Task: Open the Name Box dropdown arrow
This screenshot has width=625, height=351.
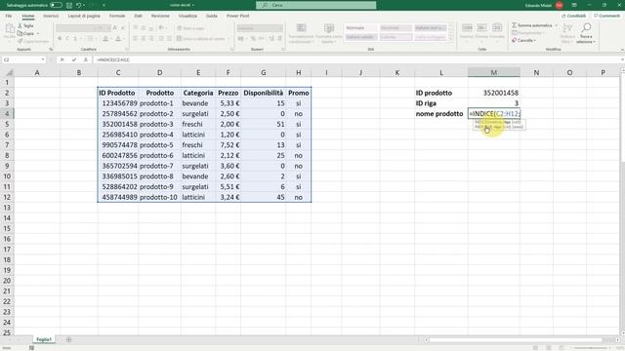Action: pyautogui.click(x=43, y=59)
